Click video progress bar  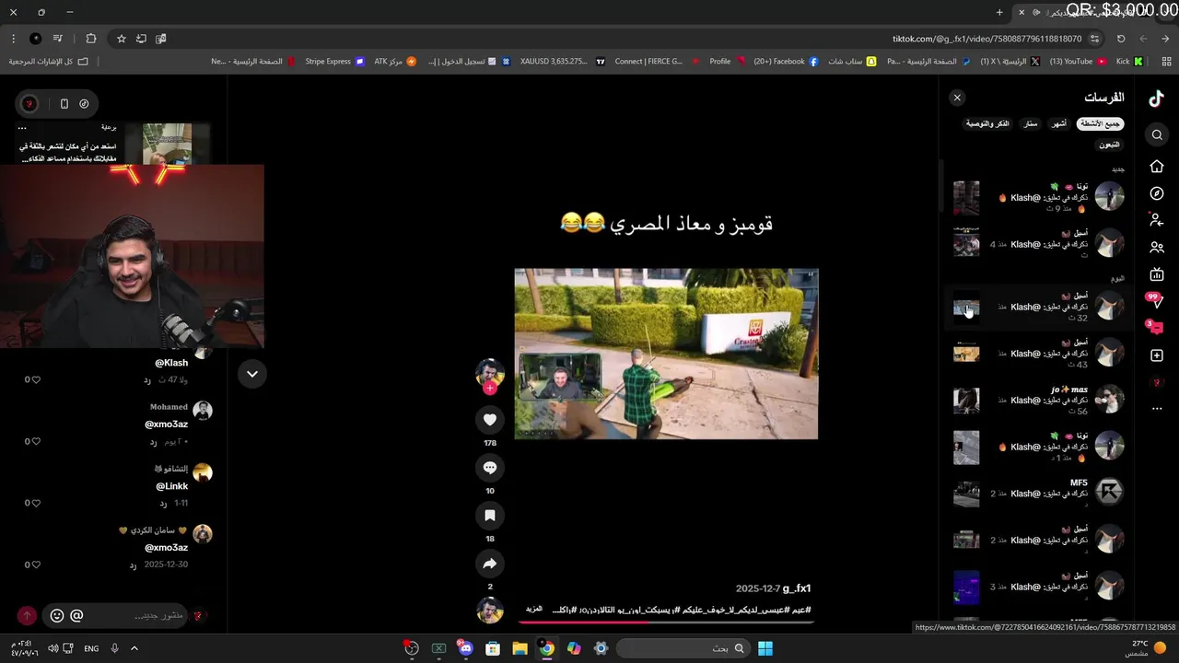pos(665,622)
